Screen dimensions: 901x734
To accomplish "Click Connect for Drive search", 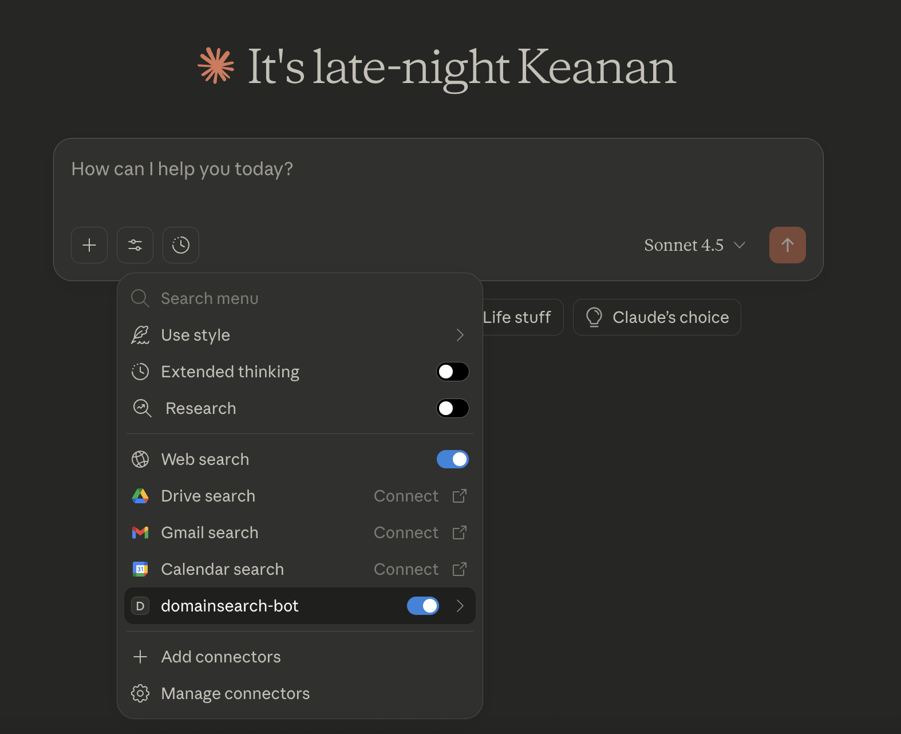I will [406, 496].
